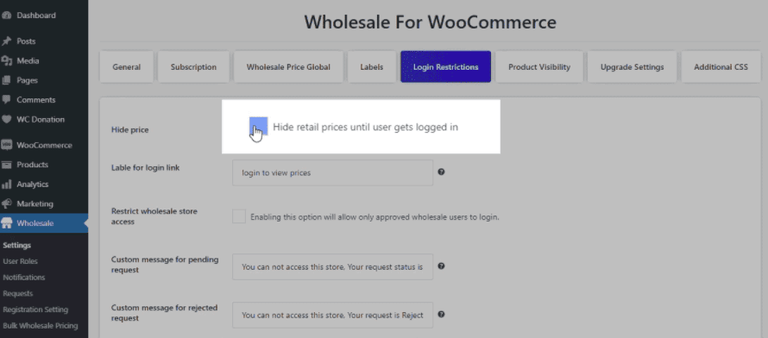This screenshot has height=338, width=768.
Task: Select the Subscription tab
Action: [193, 67]
